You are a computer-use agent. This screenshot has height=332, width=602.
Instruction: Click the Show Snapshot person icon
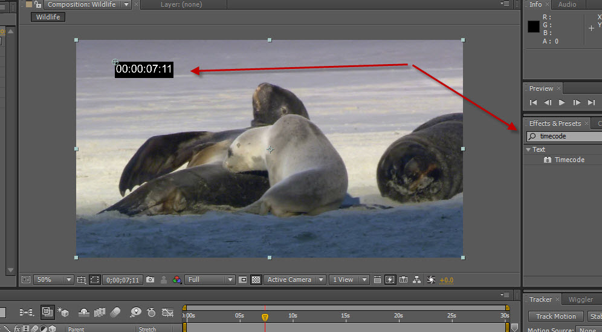click(164, 280)
